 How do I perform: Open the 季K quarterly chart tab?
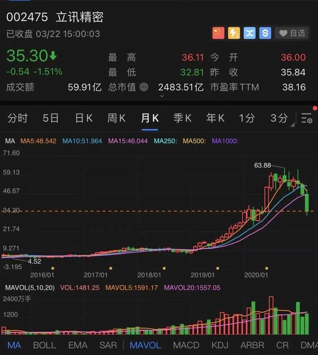tap(182, 118)
